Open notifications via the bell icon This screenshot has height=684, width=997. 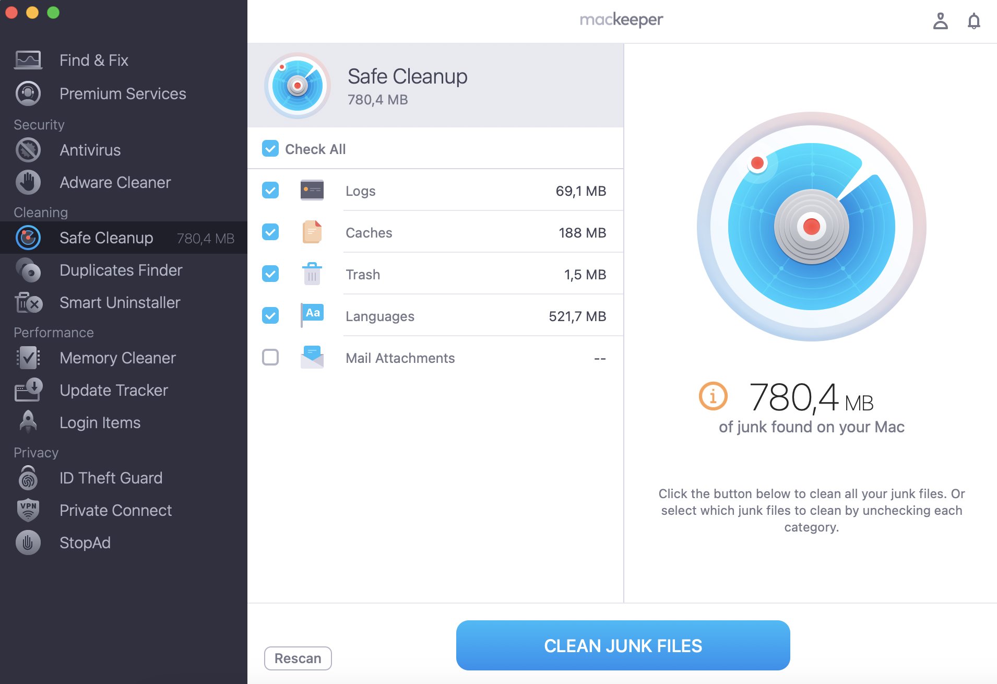coord(974,20)
